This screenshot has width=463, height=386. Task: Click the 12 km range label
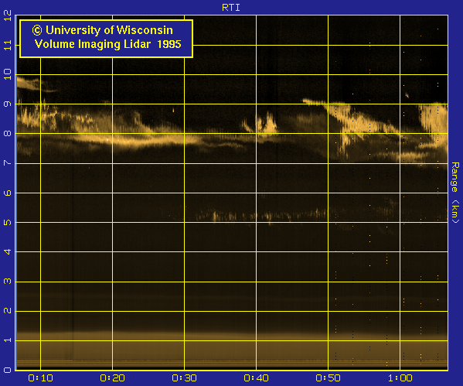[8, 15]
